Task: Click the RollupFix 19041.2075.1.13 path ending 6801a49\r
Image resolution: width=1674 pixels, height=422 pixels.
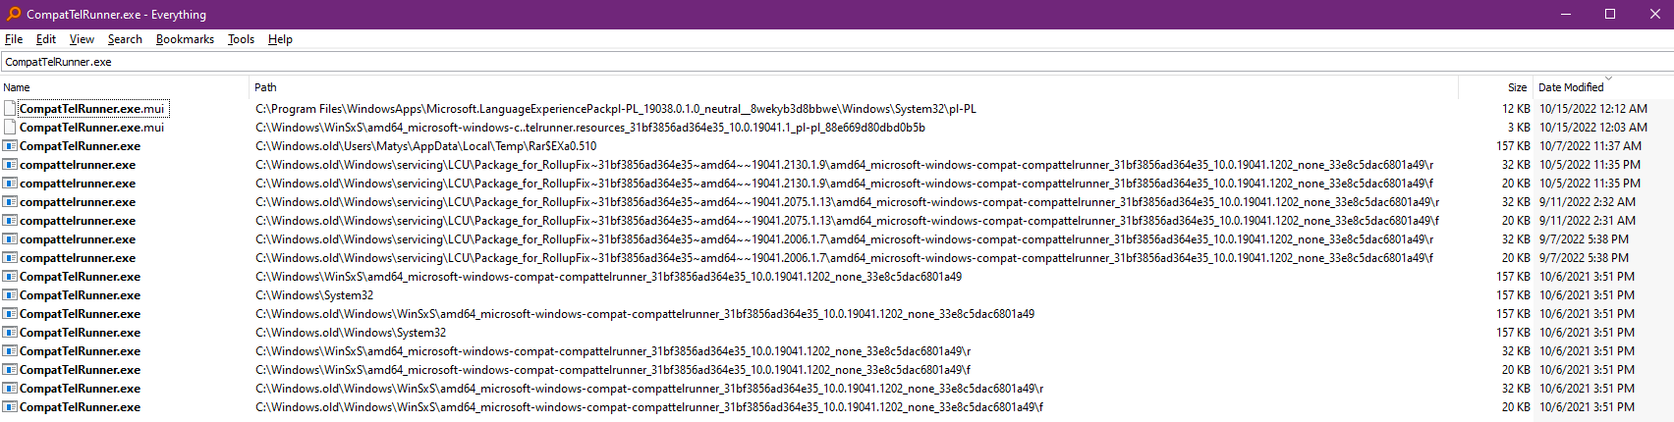Action: (848, 202)
